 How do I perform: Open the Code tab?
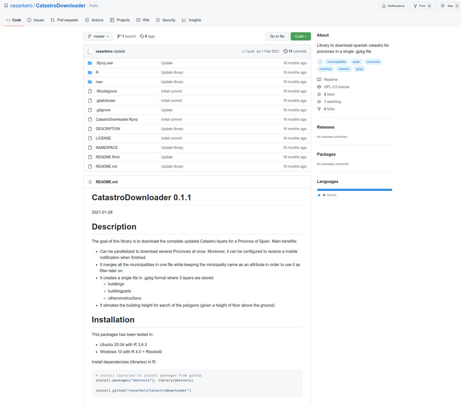coord(14,20)
